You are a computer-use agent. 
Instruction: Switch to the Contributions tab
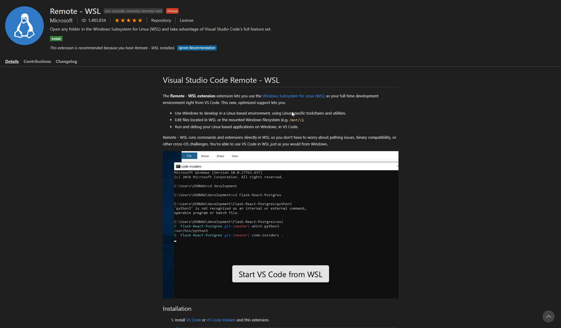(x=37, y=61)
